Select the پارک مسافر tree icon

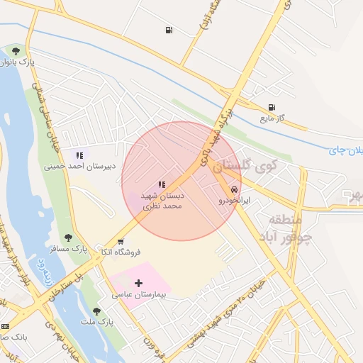68,238
